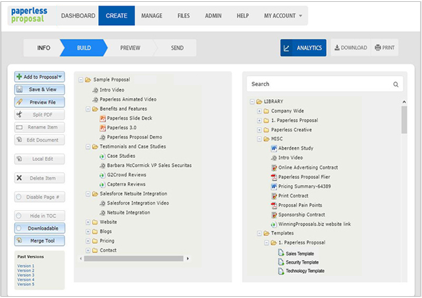Click the X icon on Delete Item

pos(19,178)
